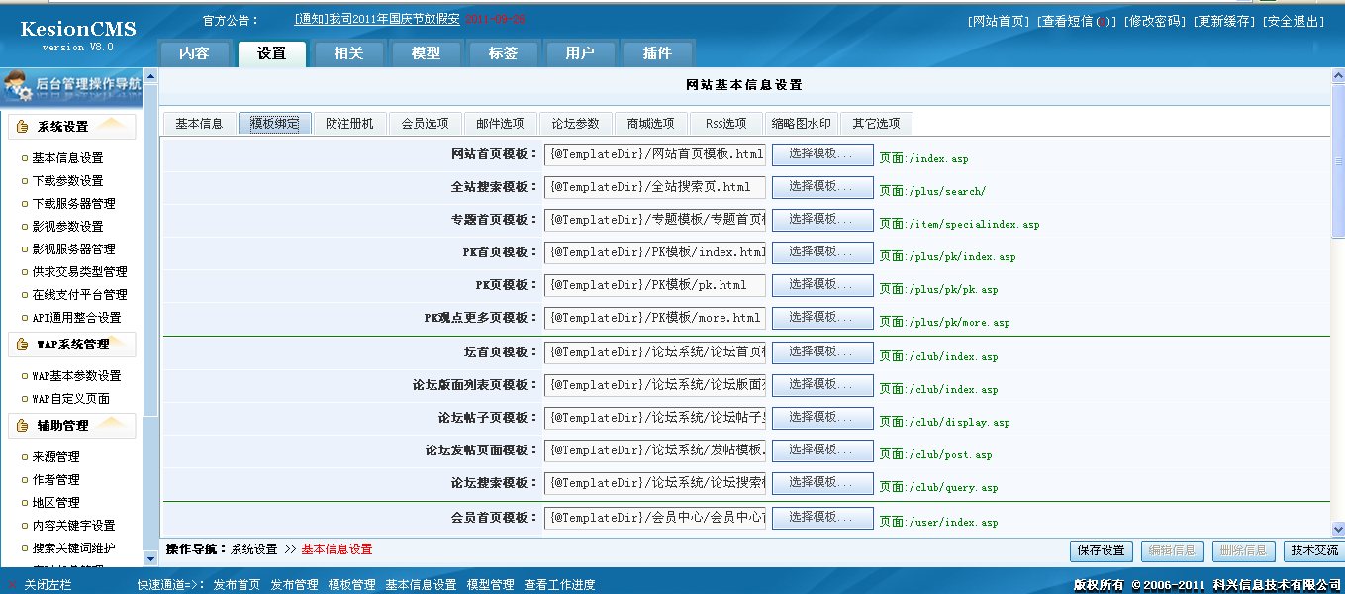Click the 关闭左栏 arrow icon

point(13,583)
